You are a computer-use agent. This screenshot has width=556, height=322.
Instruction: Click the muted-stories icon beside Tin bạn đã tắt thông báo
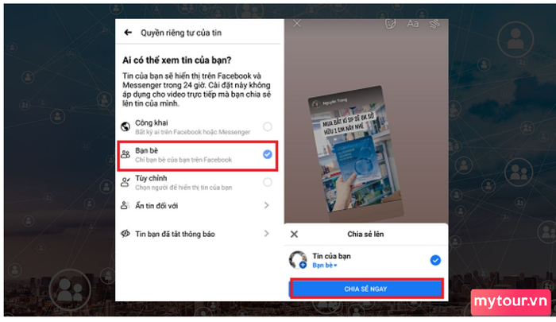coord(125,234)
